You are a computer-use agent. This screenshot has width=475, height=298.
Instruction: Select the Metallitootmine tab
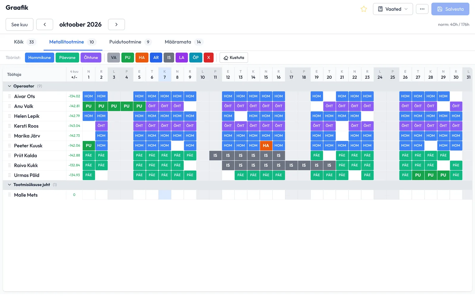click(73, 42)
